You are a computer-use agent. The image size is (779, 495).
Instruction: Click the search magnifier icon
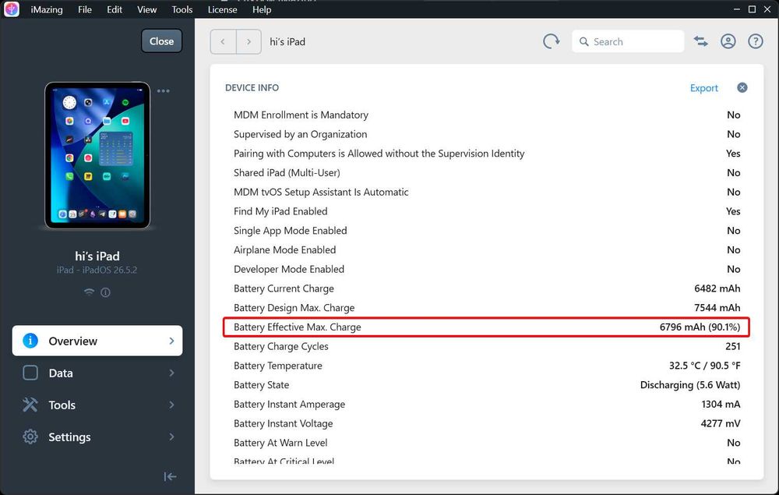[x=584, y=42]
